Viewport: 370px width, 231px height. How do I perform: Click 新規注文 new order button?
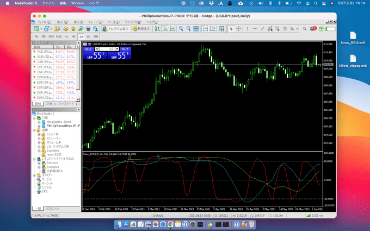click(x=141, y=29)
